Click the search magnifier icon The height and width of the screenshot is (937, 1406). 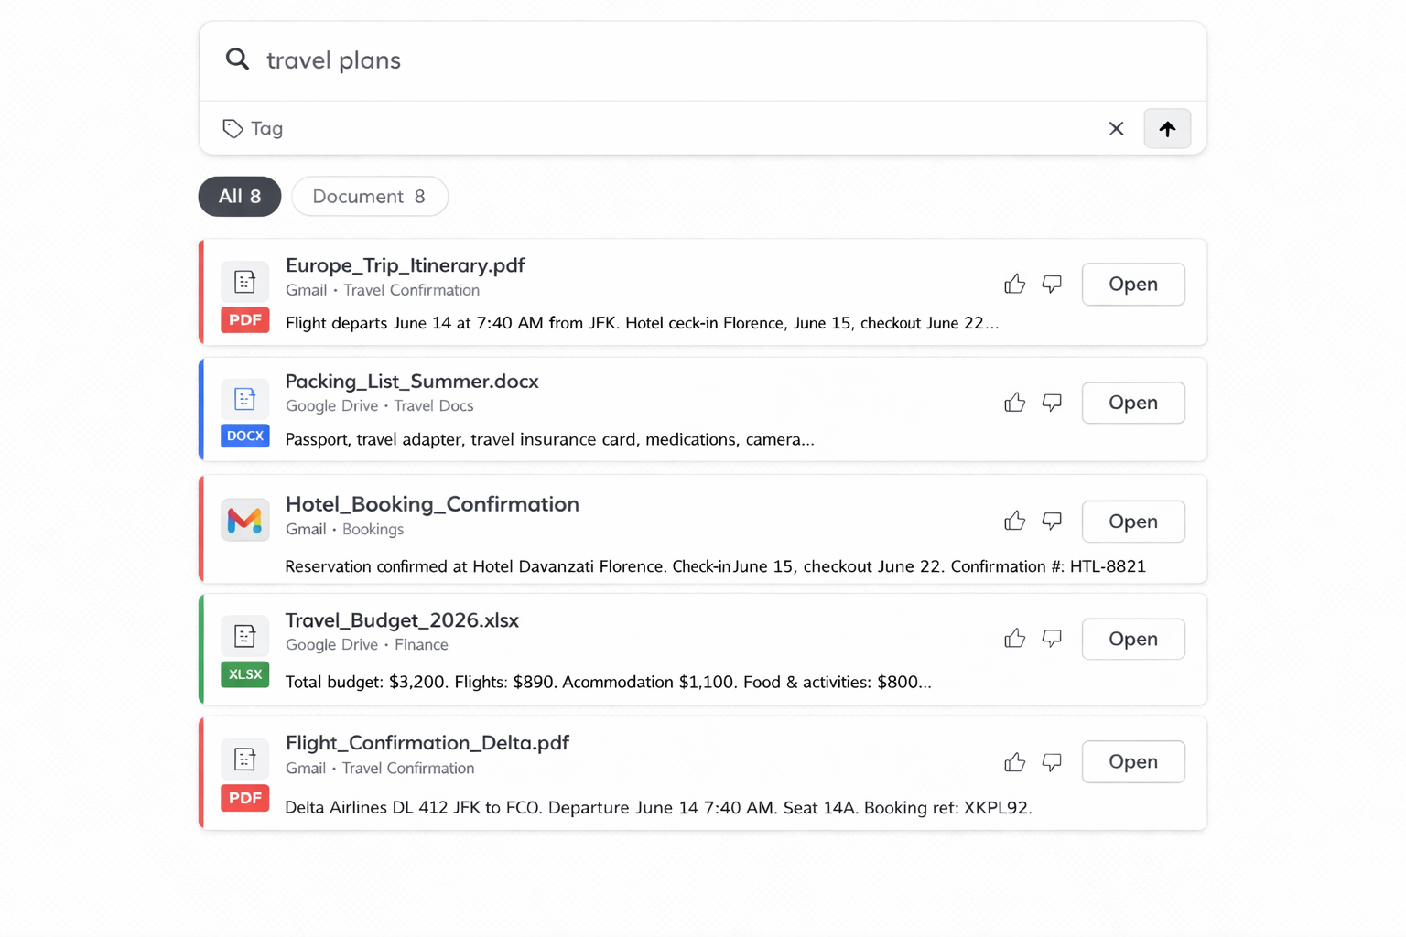click(237, 59)
